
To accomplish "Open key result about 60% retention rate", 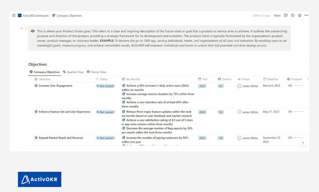I will pos(155,104).
